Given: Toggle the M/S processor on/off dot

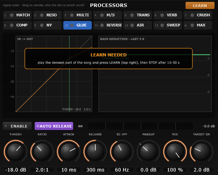Looking at the screenshot, I should pyautogui.click(x=102, y=15).
